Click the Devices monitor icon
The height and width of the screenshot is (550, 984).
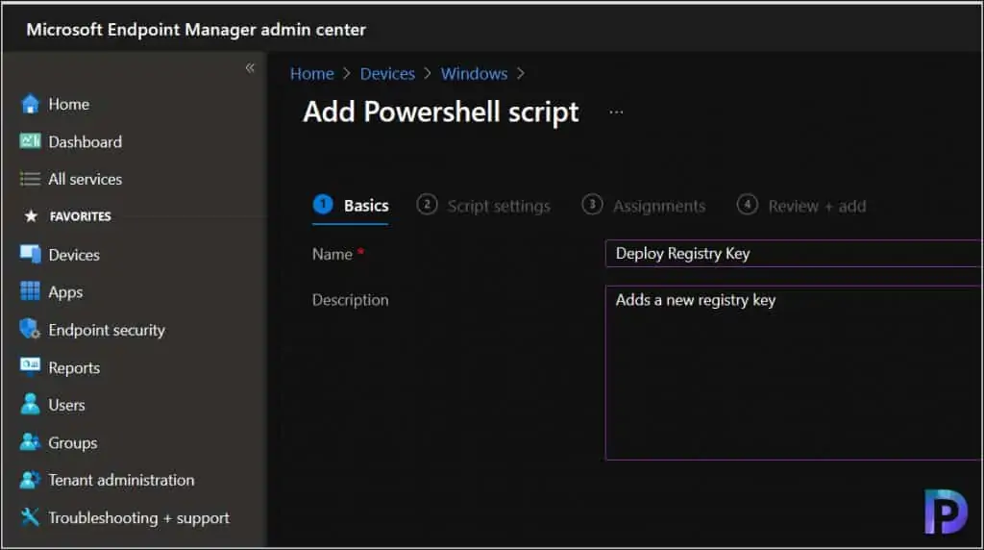tap(30, 254)
